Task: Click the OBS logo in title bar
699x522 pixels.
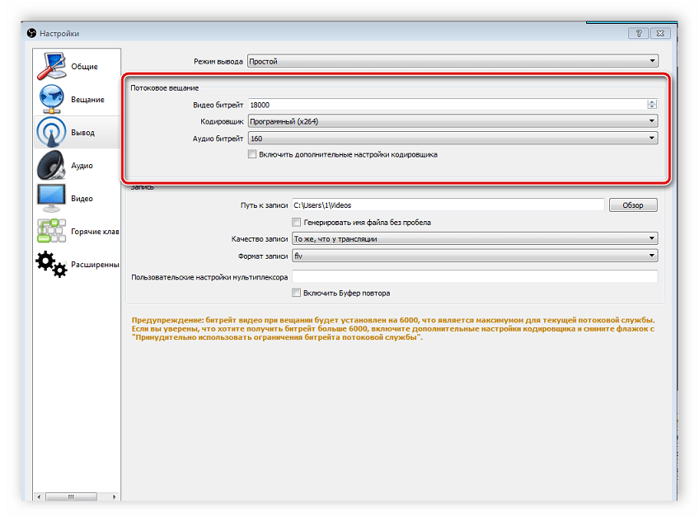Action: click(x=31, y=33)
